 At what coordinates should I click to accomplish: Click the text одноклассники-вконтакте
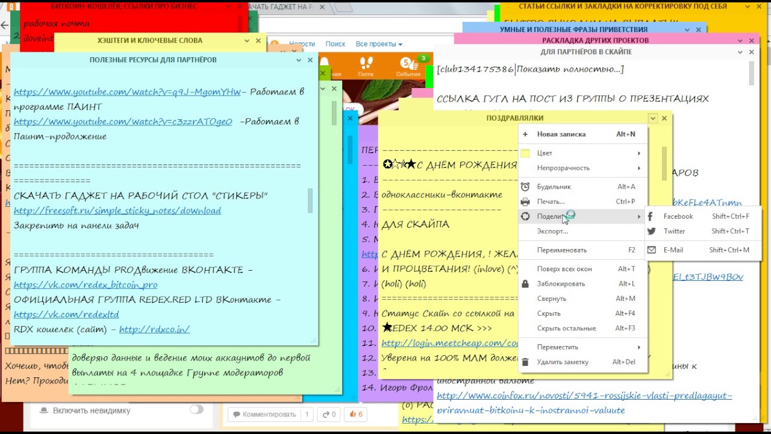[x=442, y=195]
